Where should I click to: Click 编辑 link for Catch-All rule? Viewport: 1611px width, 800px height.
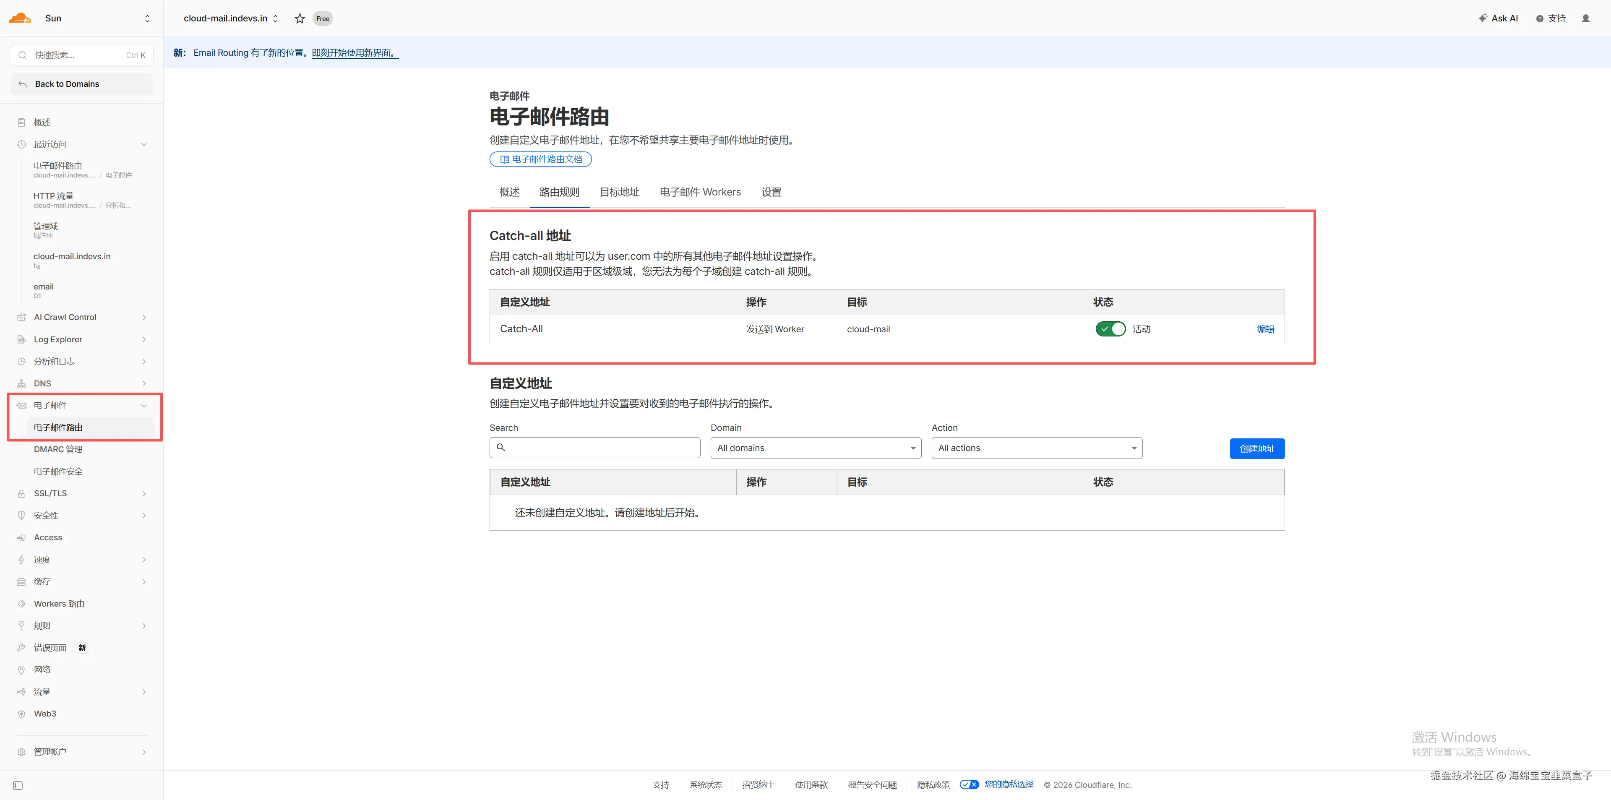pos(1265,329)
